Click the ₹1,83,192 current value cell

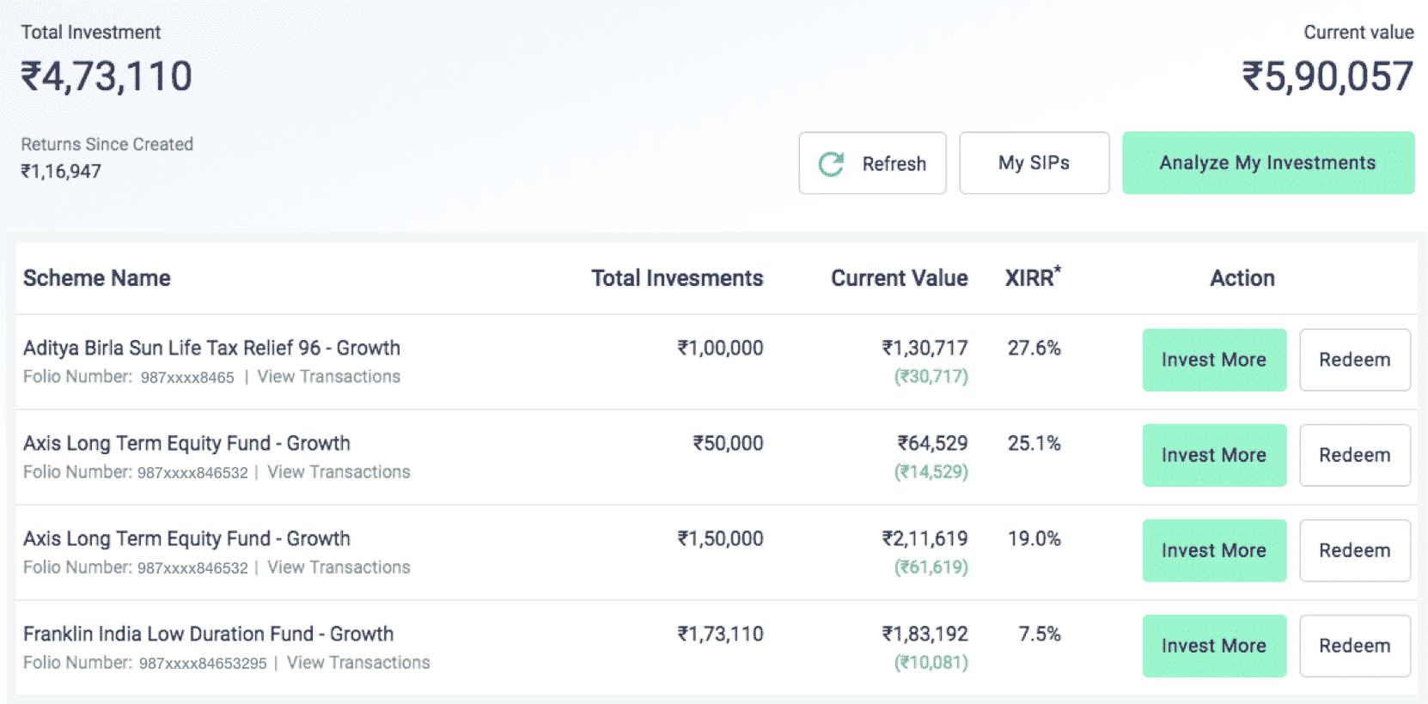point(925,634)
